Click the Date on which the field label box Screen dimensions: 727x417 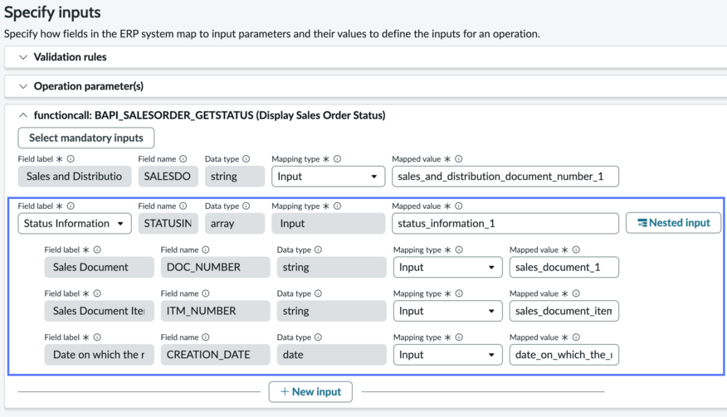click(x=100, y=355)
